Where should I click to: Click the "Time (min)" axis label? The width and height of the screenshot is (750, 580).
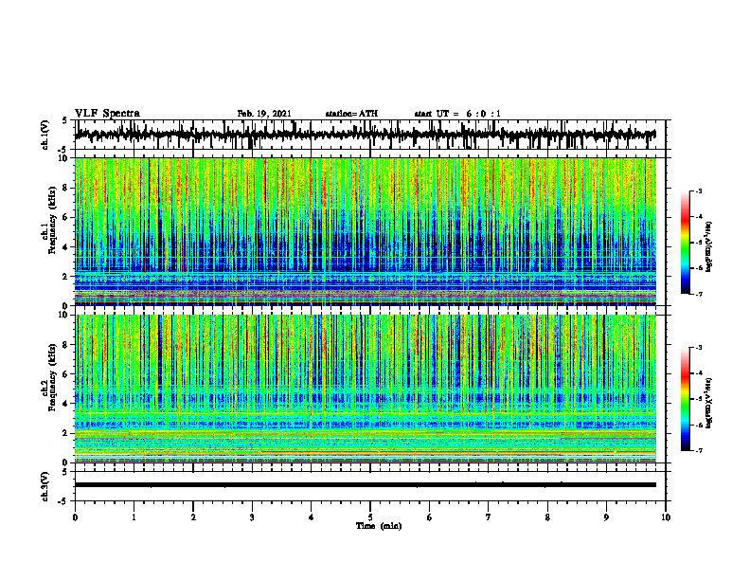(x=379, y=526)
